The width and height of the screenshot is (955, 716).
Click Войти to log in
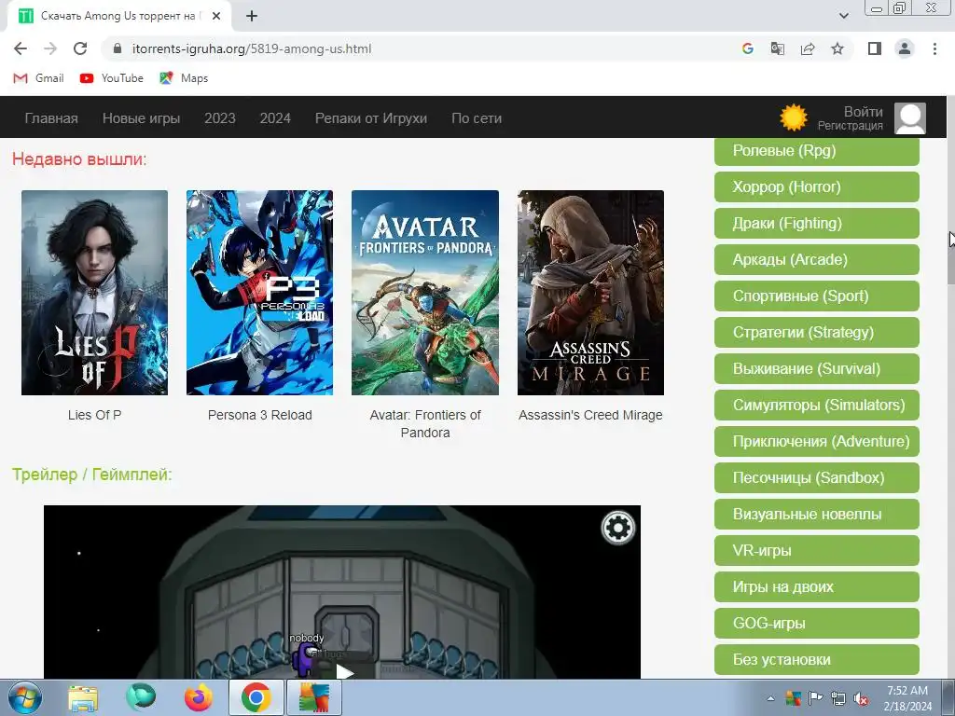(863, 112)
